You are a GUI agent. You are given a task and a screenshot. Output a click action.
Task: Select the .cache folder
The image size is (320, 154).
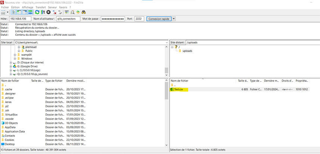tap(9, 89)
